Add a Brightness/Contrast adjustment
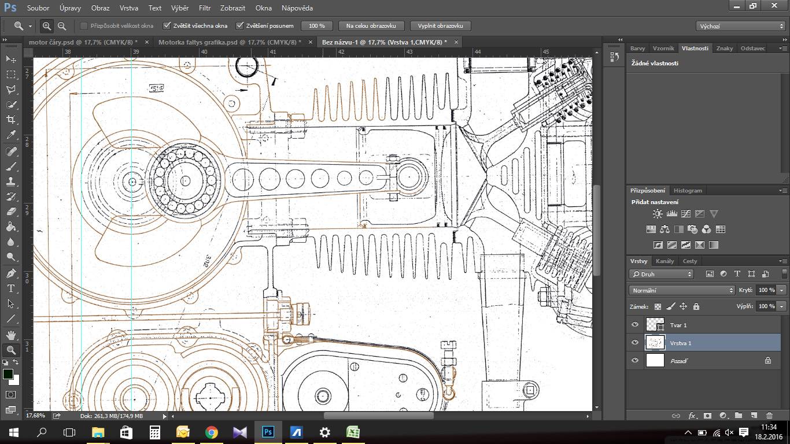The width and height of the screenshot is (790, 444). point(658,214)
